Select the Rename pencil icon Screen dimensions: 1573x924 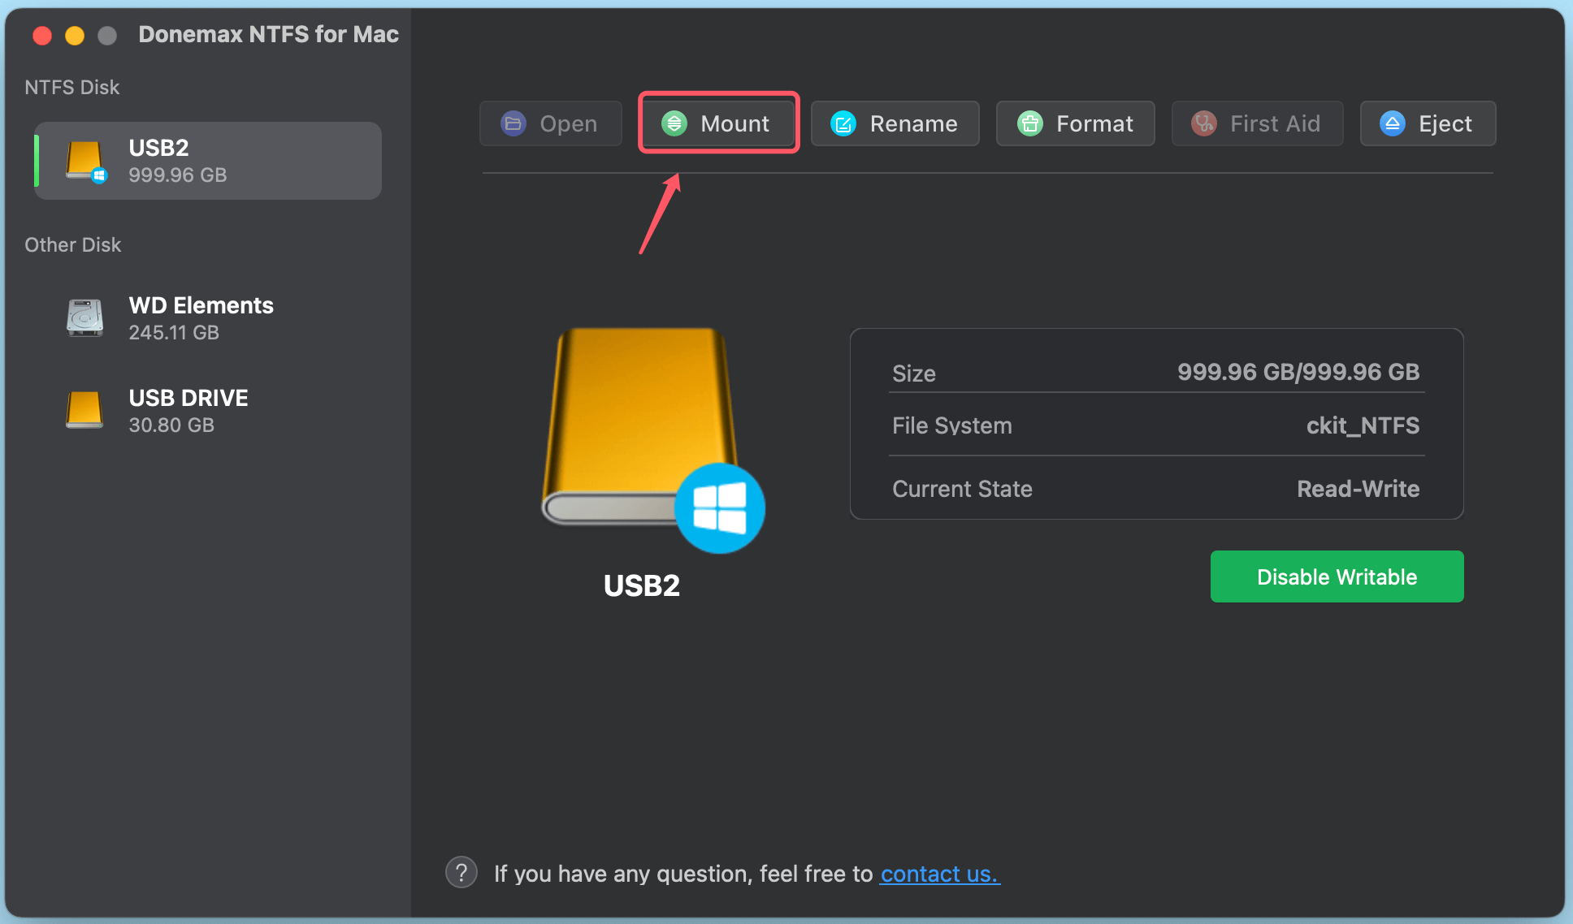point(843,123)
